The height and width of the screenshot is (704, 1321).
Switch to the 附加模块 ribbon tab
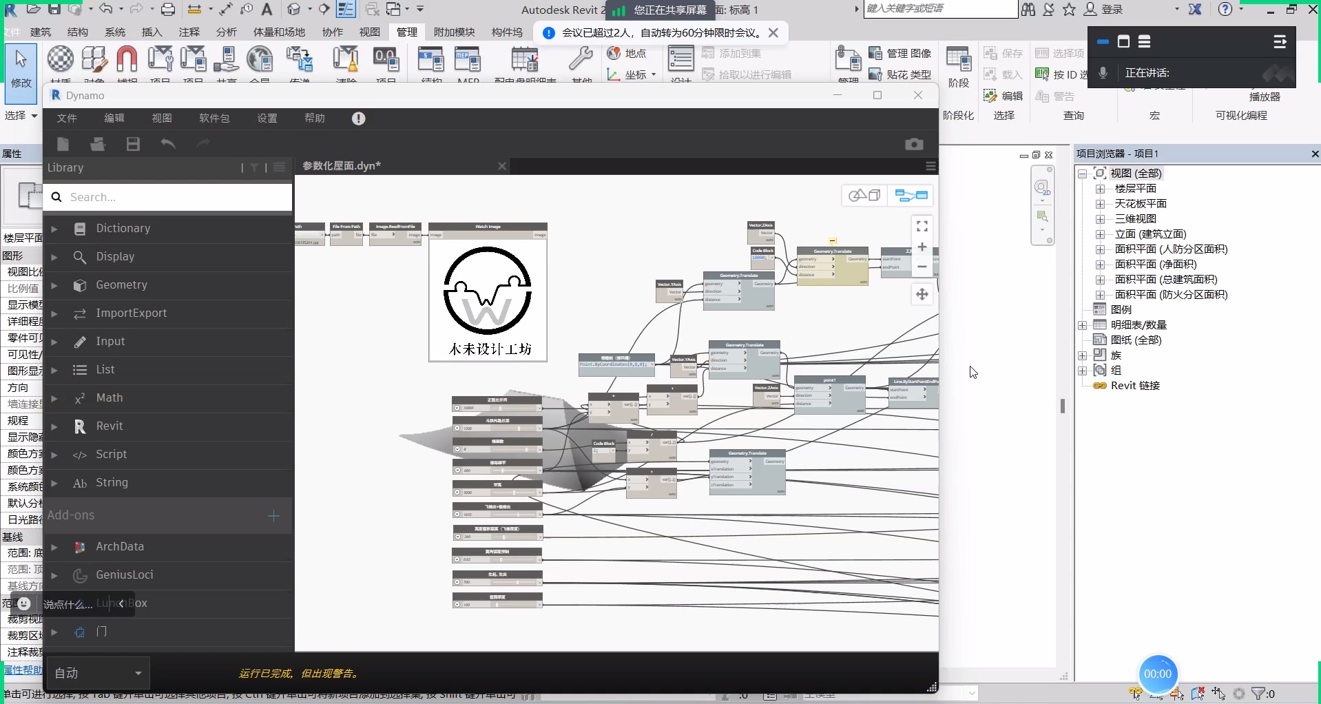(x=454, y=32)
